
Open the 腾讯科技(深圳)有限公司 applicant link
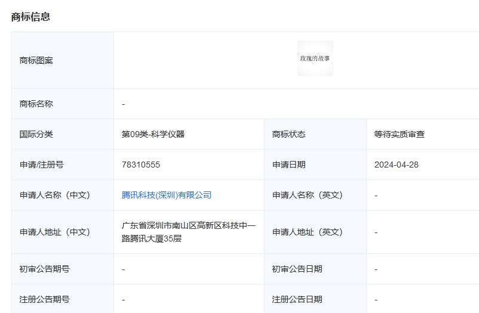point(167,195)
